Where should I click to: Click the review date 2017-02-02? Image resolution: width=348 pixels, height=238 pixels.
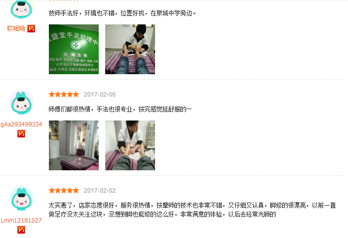coord(100,191)
